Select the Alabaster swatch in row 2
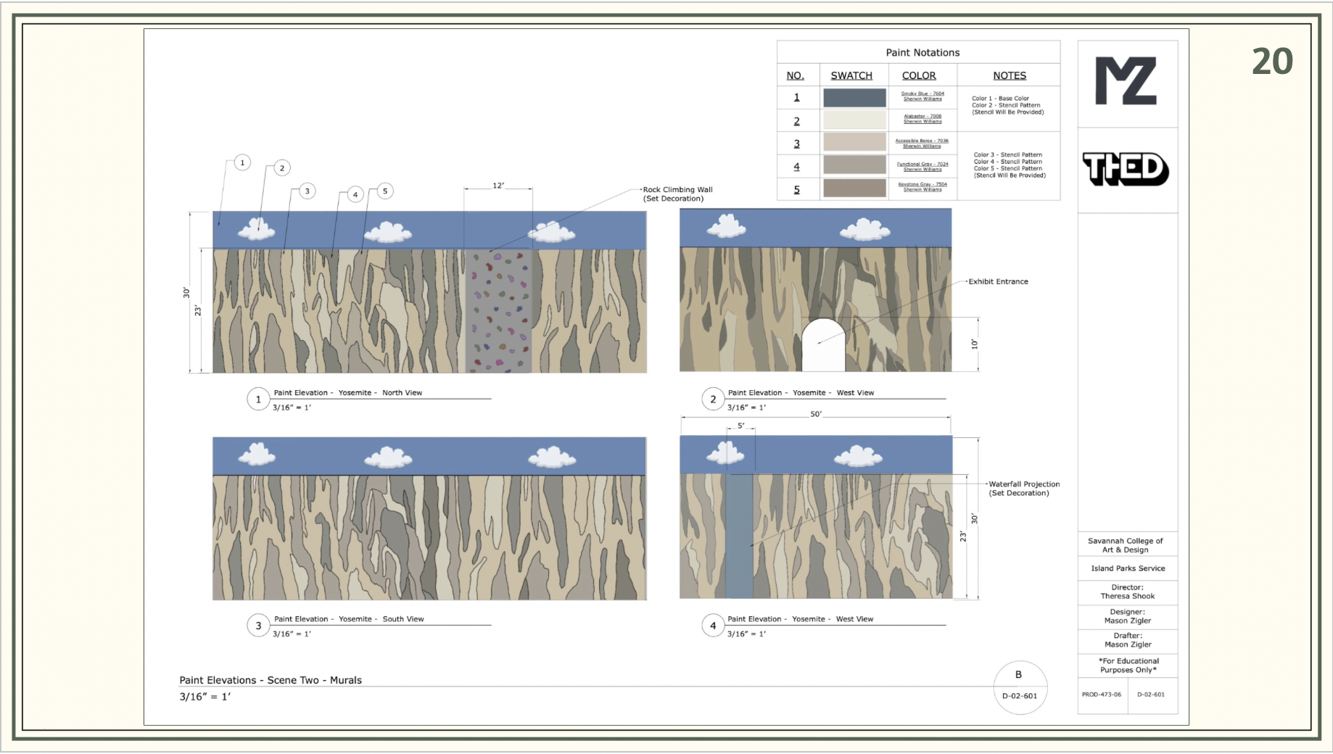 pyautogui.click(x=854, y=120)
